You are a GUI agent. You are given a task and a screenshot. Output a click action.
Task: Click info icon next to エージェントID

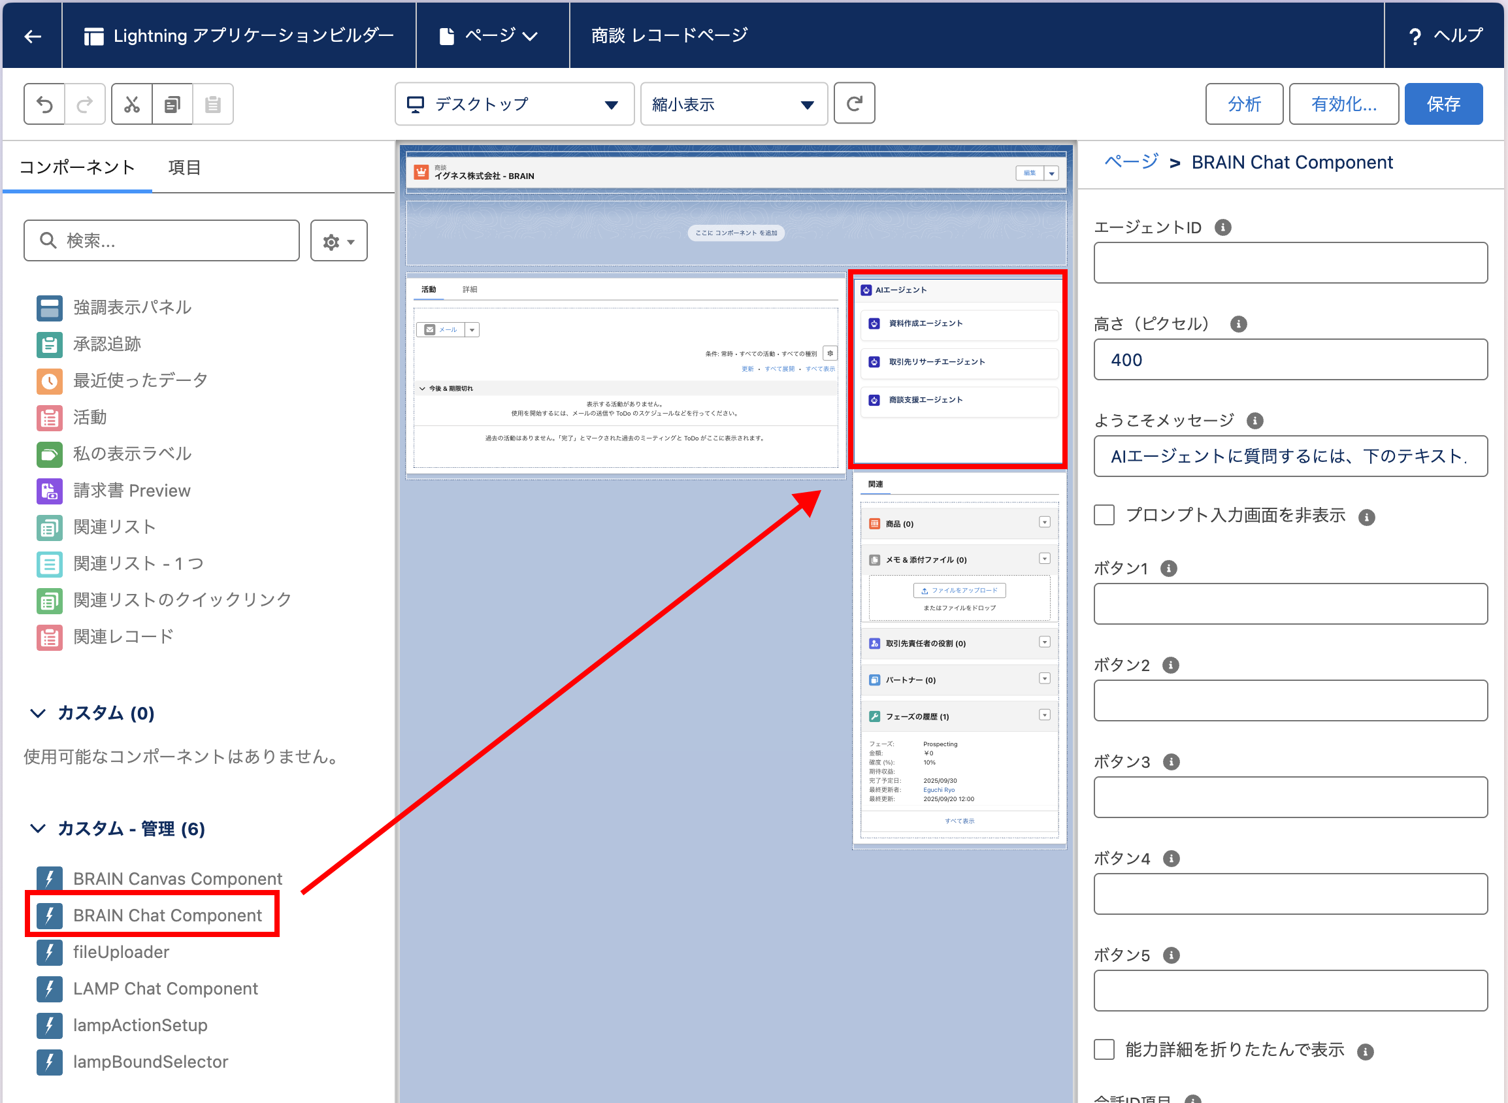[x=1222, y=227]
